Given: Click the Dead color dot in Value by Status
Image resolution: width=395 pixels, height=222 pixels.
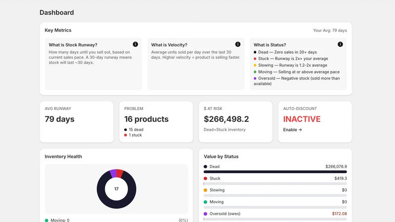Looking at the screenshot, I should point(205,167).
